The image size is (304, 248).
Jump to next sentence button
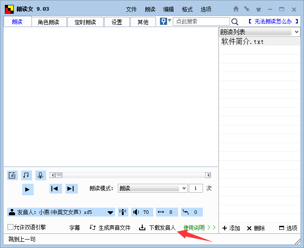pyautogui.click(x=72, y=189)
